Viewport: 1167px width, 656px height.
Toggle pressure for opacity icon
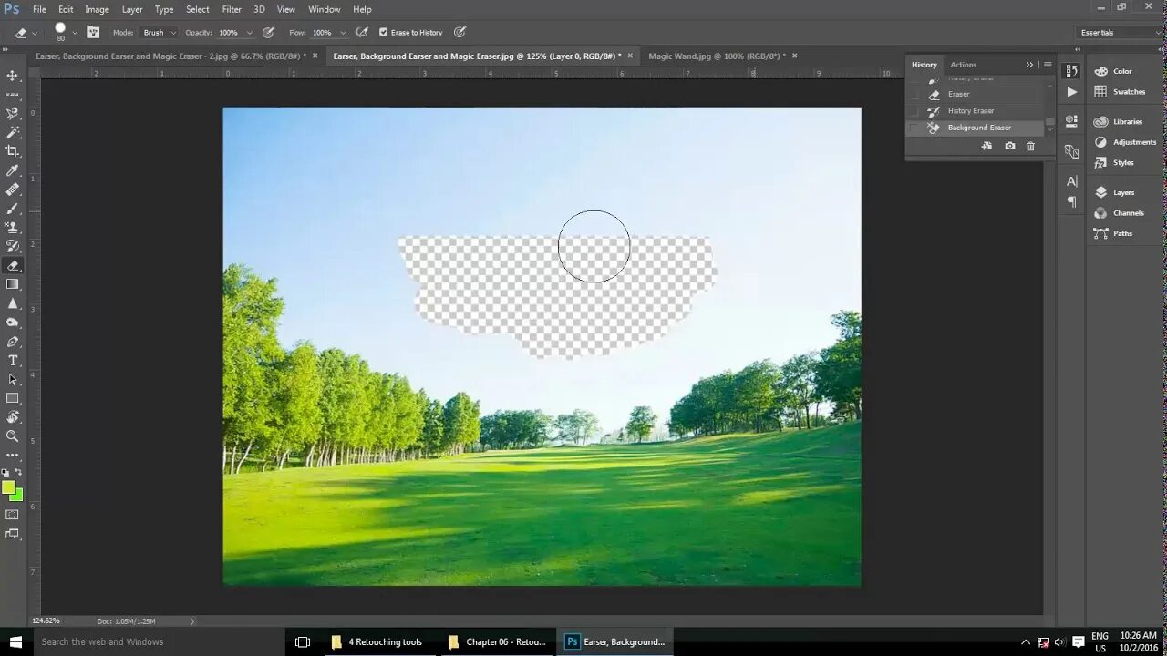[x=268, y=32]
